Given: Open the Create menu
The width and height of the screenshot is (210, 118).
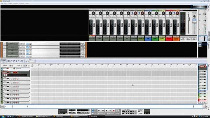Looking at the screenshot, I should click(x=10, y=3).
